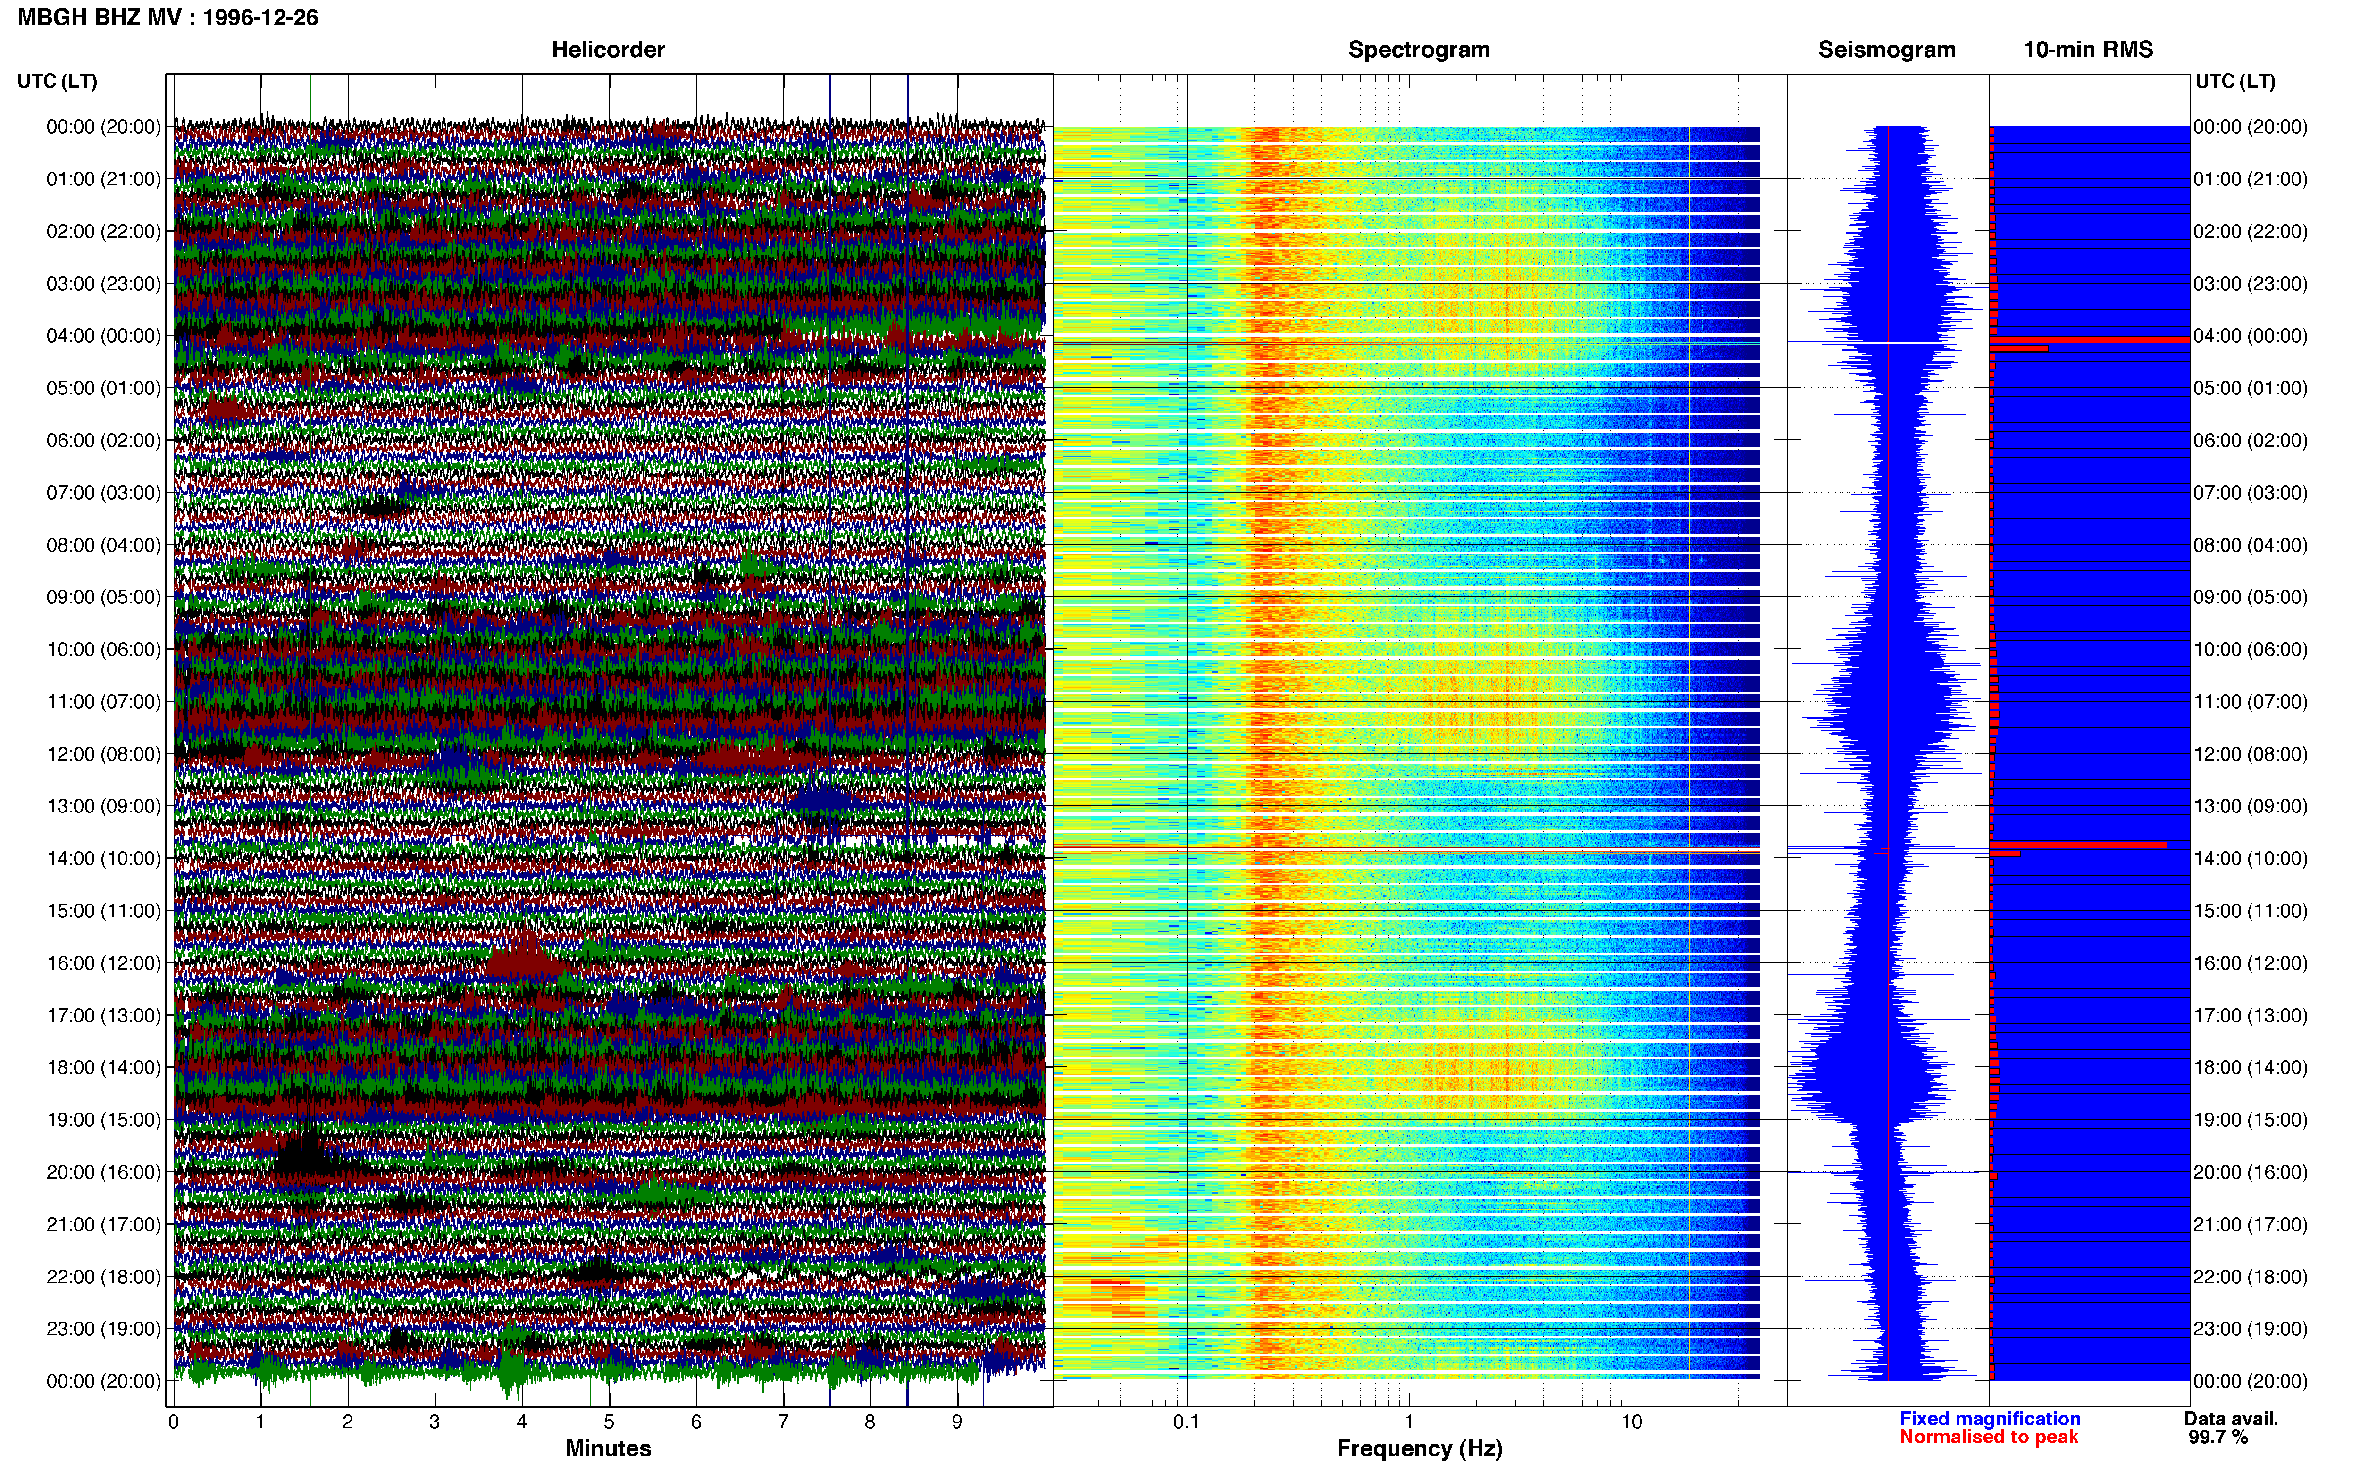Click tick label '9' on the Minutes axis

tap(958, 1422)
